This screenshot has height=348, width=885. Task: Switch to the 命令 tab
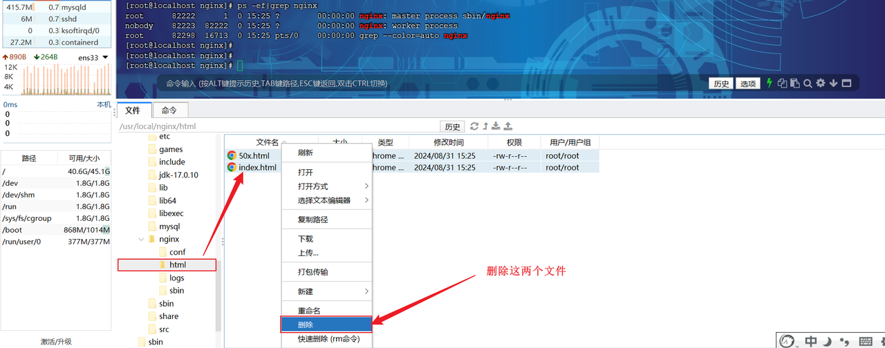click(169, 110)
